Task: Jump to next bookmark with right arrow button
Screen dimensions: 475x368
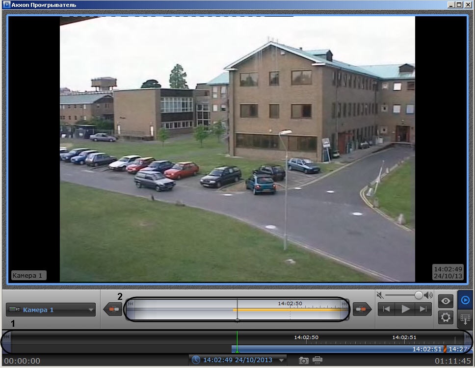Action: pos(362,310)
